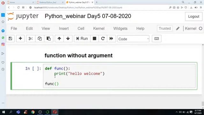Click the 'function without argument' heading
Viewport: 204px width, 115px height.
coord(79,56)
